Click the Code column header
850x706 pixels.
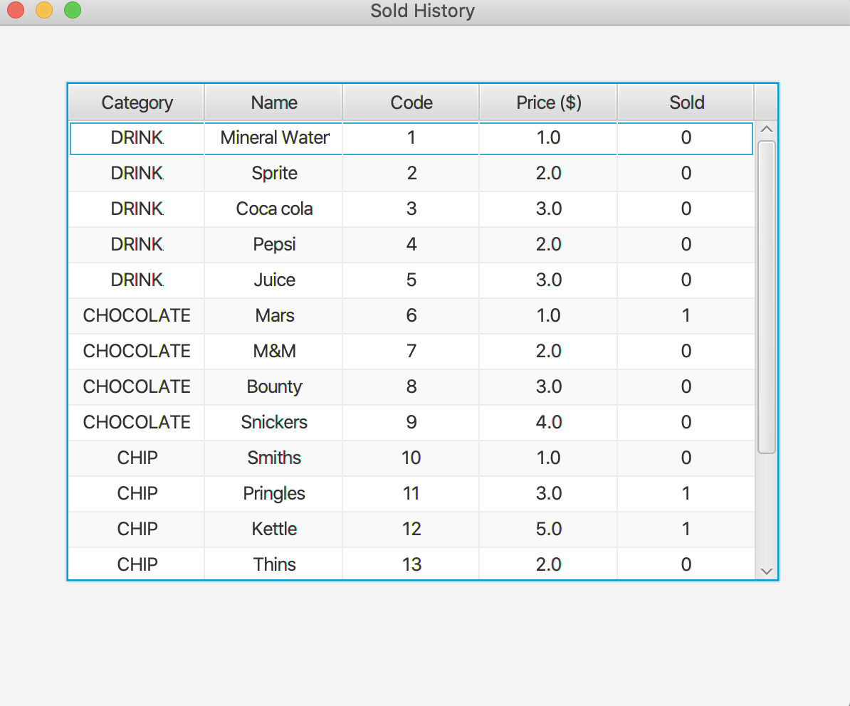[x=411, y=102]
